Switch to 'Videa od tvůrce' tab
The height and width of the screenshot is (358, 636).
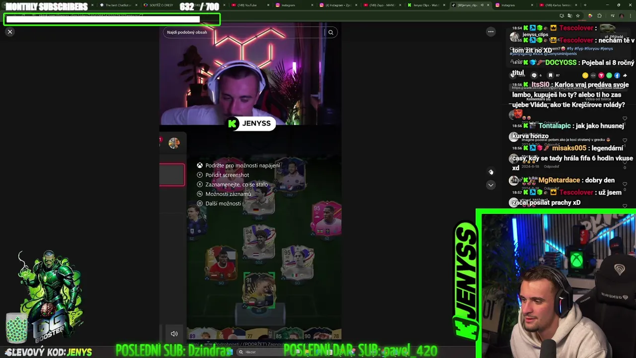point(598,99)
